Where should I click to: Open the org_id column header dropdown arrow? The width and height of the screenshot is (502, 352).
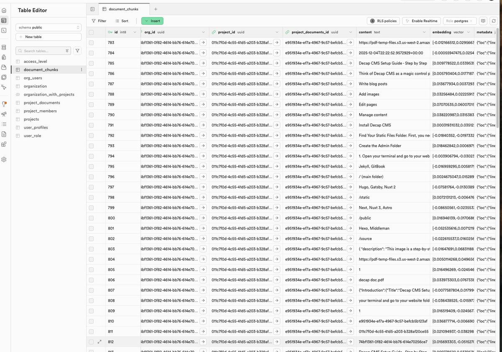(x=203, y=32)
